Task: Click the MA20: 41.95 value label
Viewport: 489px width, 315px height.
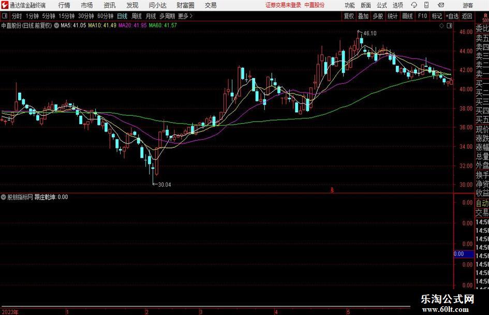Action: click(132, 25)
